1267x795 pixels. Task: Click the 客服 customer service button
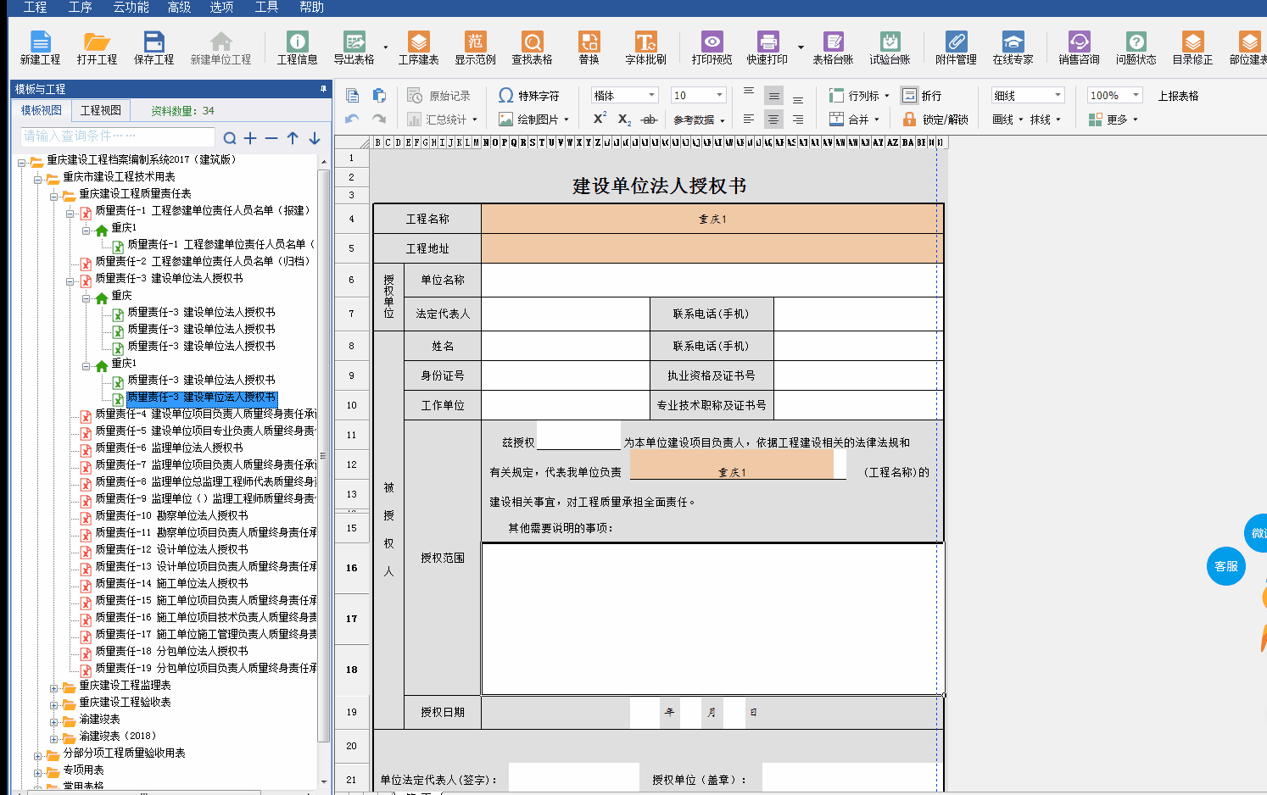tap(1225, 566)
